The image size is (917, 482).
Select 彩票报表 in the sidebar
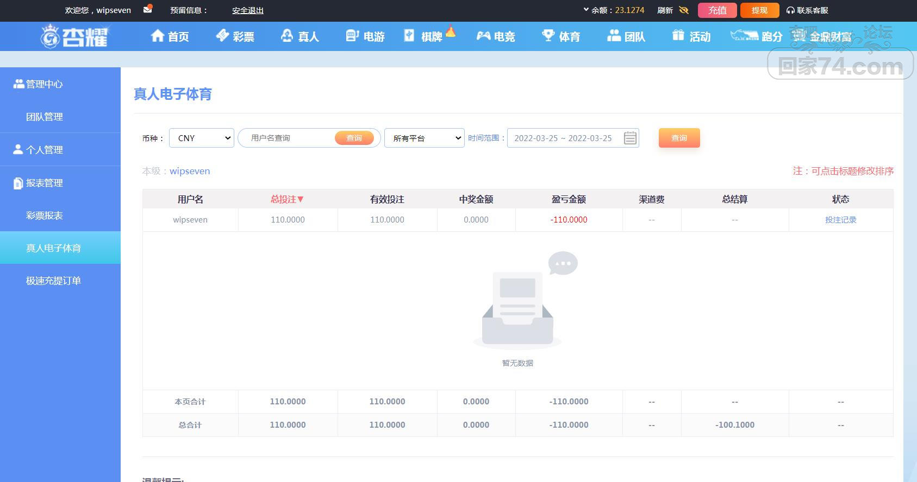pos(45,215)
